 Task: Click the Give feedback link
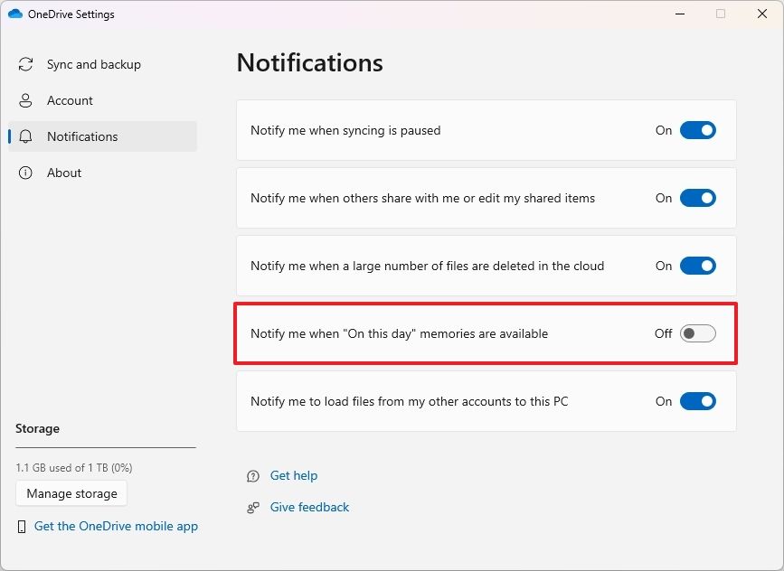[309, 507]
